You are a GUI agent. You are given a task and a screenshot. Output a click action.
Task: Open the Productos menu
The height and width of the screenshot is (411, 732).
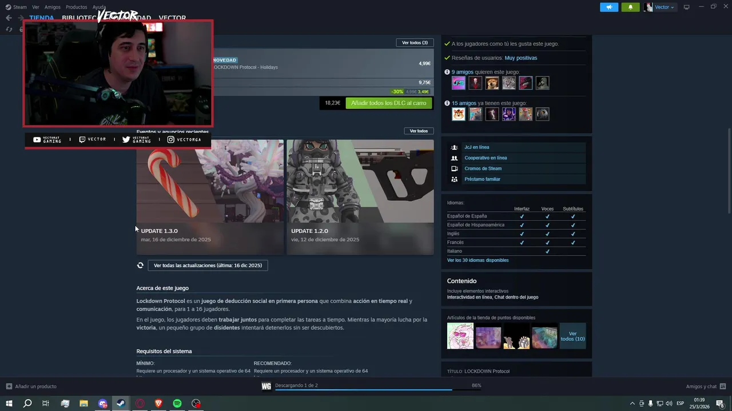(x=77, y=7)
